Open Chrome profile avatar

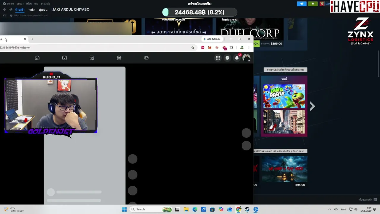click(242, 48)
